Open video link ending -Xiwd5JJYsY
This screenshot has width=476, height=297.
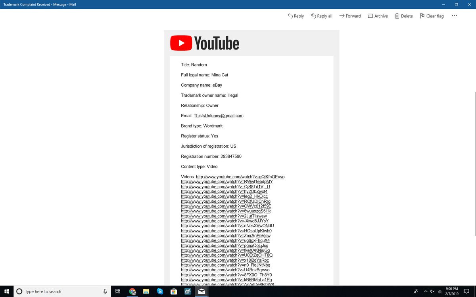[x=225, y=221]
